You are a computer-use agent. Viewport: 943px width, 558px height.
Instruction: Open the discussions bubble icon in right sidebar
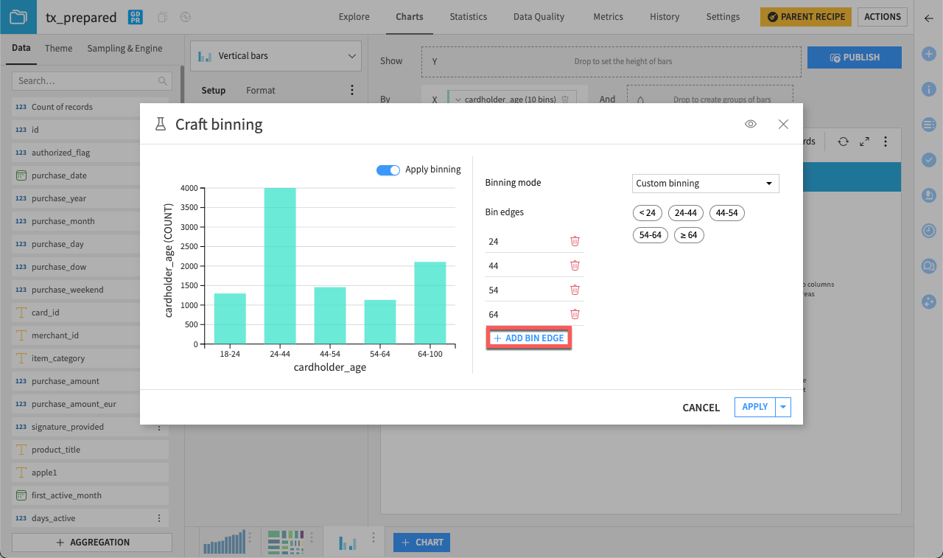pos(928,265)
